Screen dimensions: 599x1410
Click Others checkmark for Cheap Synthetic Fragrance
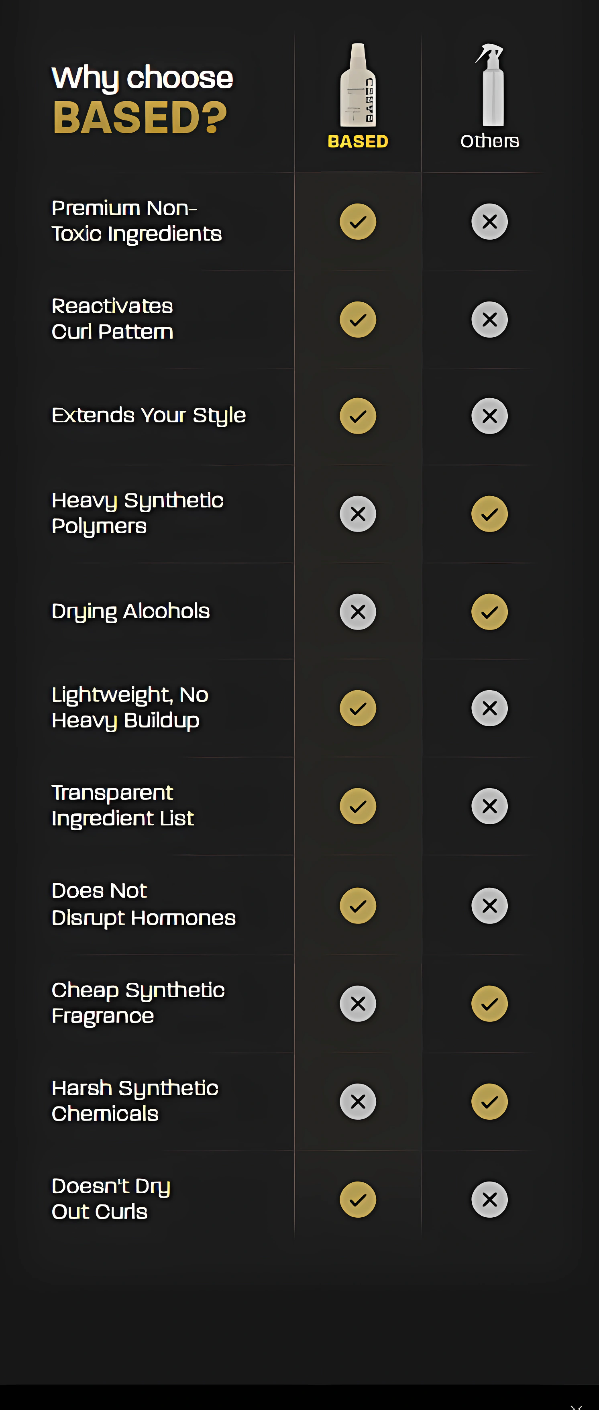[489, 1004]
